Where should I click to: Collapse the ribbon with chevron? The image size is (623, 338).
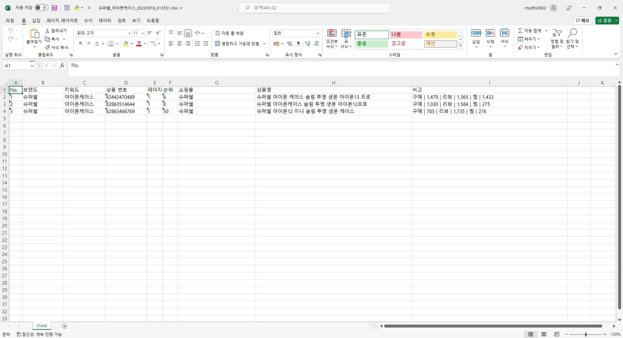[616, 54]
